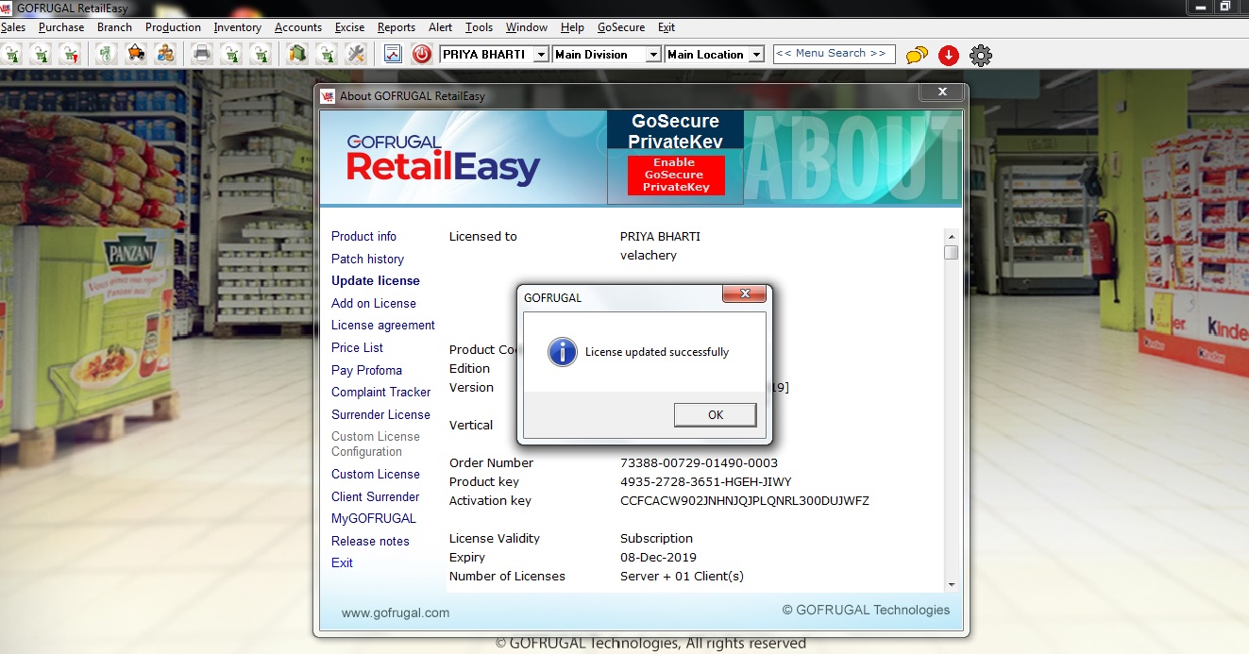Viewport: 1249px width, 654px height.
Task: Open the Price List link
Action: pos(357,347)
